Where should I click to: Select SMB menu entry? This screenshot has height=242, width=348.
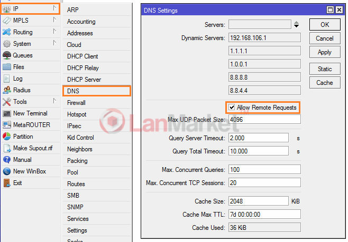pyautogui.click(x=97, y=196)
